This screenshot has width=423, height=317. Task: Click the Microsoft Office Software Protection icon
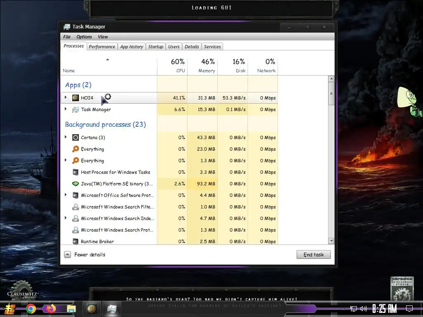[x=76, y=195]
